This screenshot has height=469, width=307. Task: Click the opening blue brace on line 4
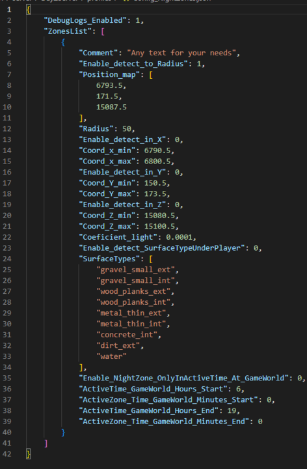coord(63,42)
